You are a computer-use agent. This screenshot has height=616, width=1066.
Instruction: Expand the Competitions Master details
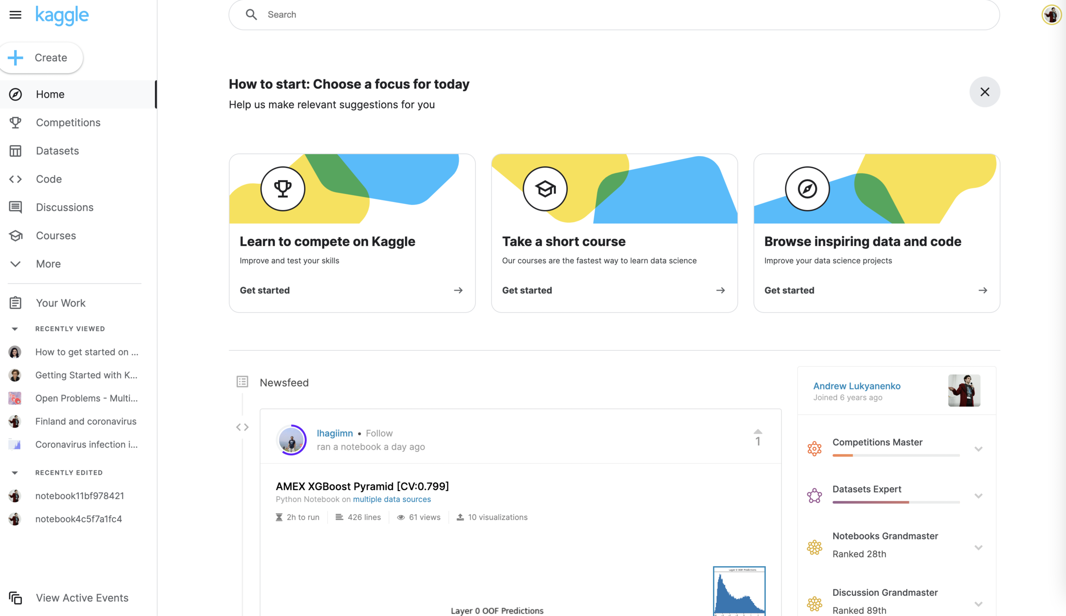tap(978, 449)
